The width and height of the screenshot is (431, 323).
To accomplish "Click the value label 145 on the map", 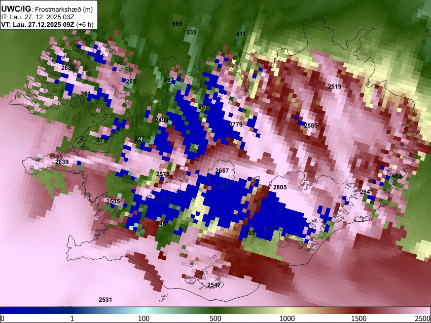I will [161, 224].
